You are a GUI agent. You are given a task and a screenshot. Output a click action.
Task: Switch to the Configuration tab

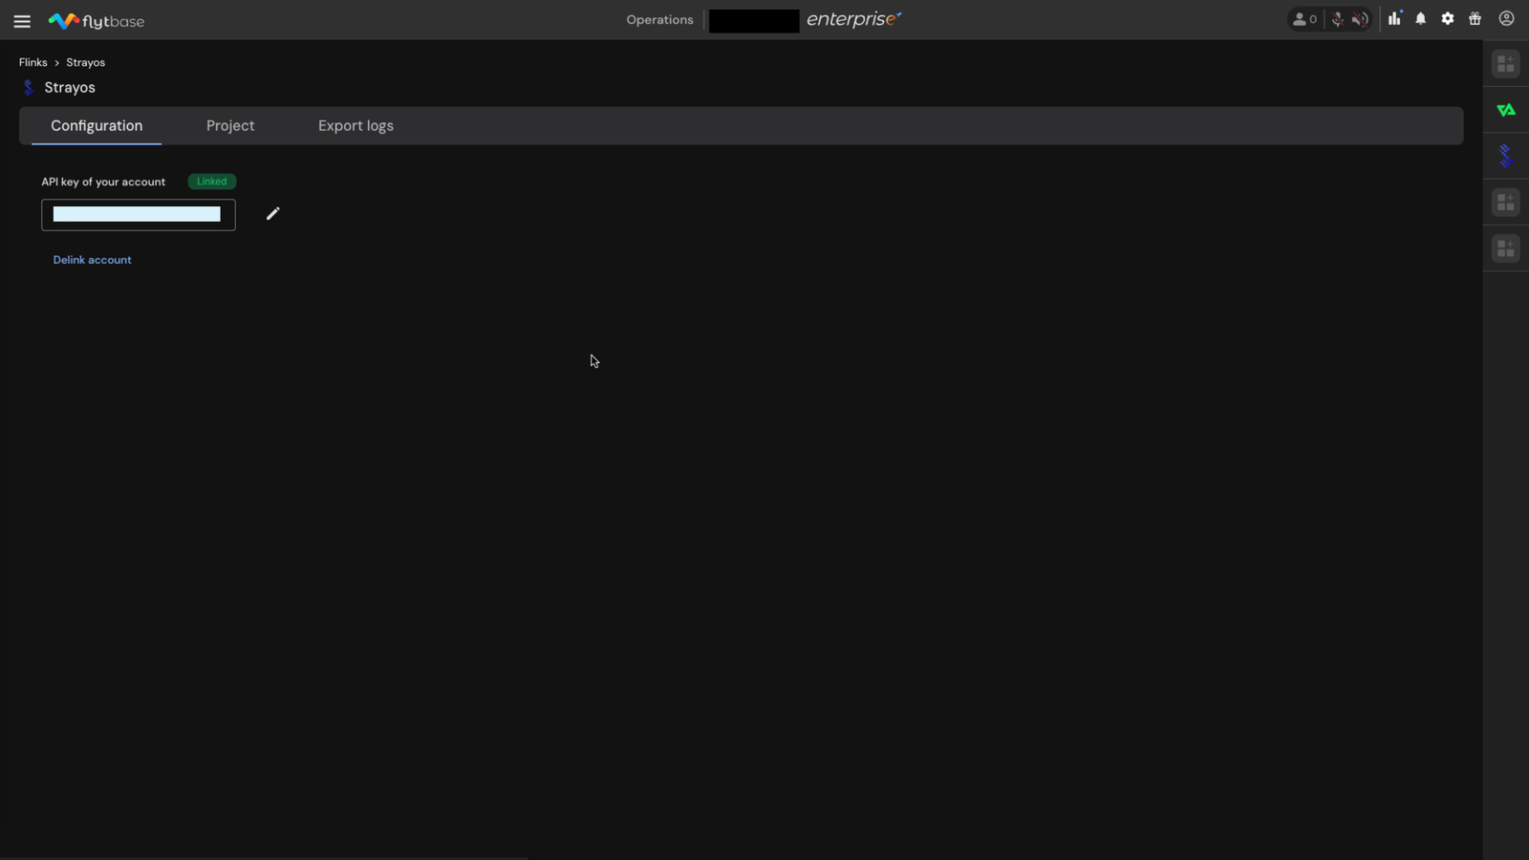point(97,126)
